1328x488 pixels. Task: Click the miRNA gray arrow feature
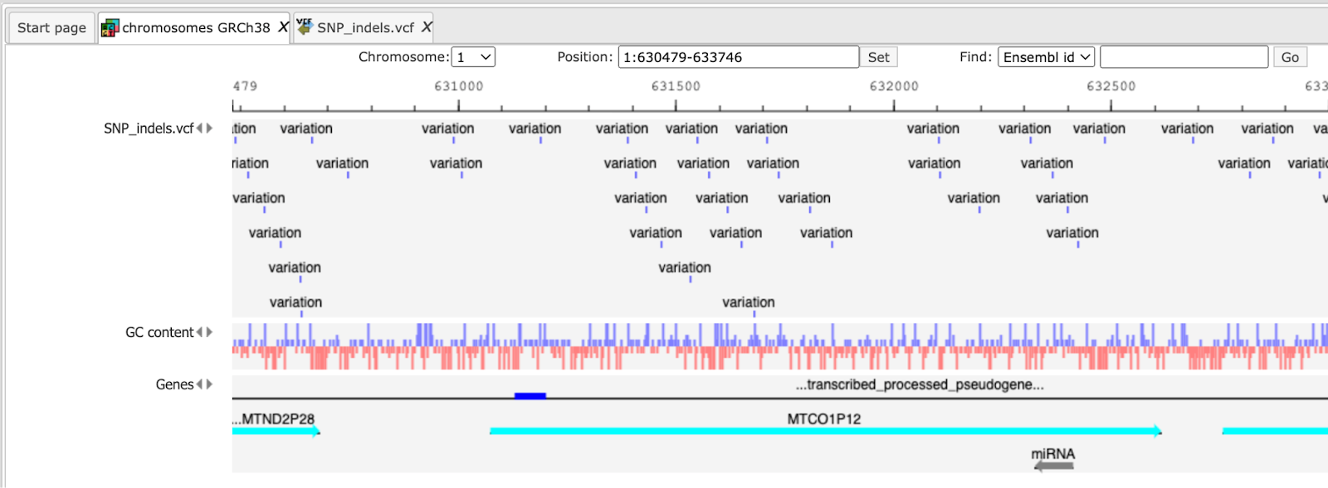1054,466
